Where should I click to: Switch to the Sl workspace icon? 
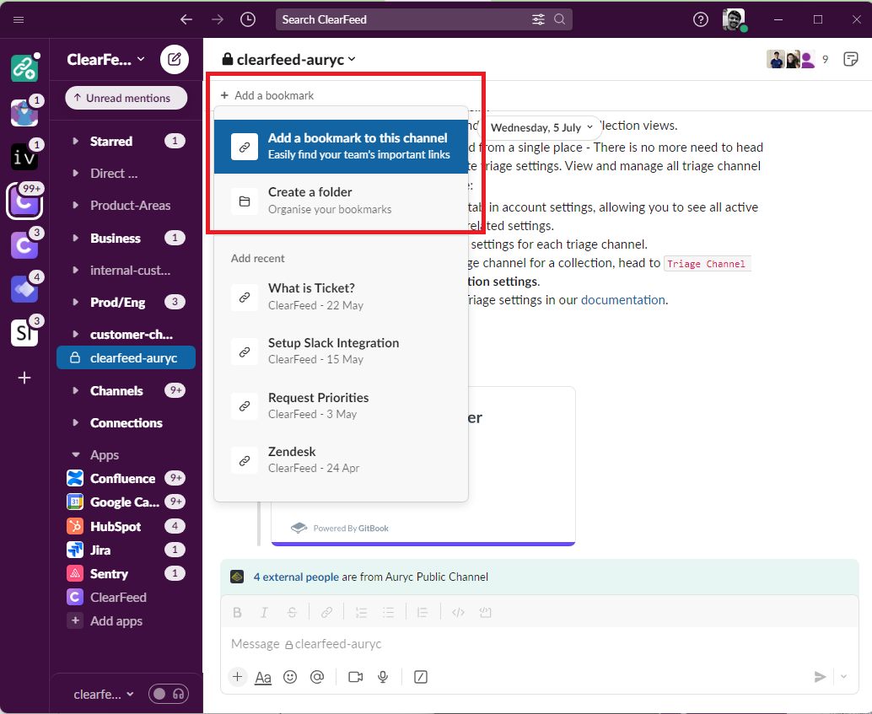point(24,332)
